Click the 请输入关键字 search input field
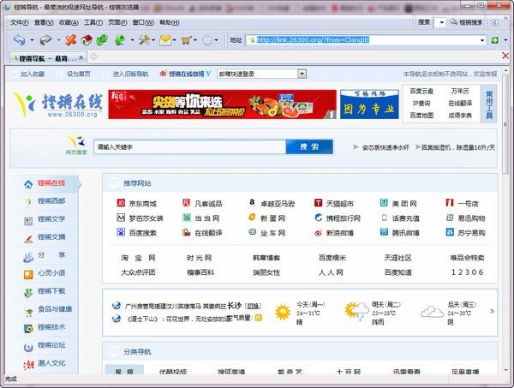 tap(188, 146)
